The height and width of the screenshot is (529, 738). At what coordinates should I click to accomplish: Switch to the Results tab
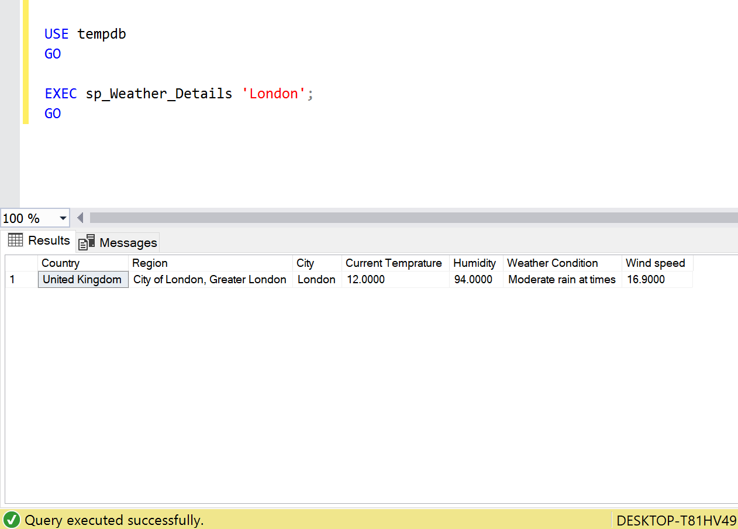[49, 241]
